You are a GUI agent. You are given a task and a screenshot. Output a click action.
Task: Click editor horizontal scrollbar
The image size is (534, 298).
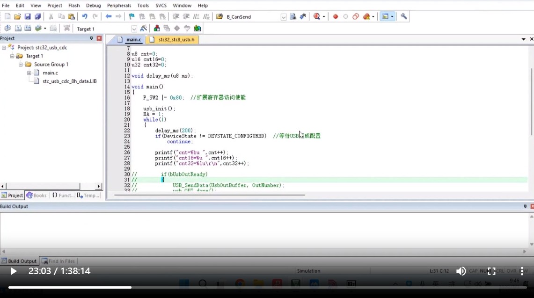click(210, 195)
